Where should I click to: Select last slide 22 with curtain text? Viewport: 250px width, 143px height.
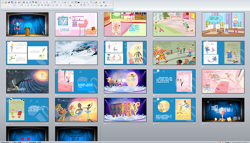(x=76, y=134)
